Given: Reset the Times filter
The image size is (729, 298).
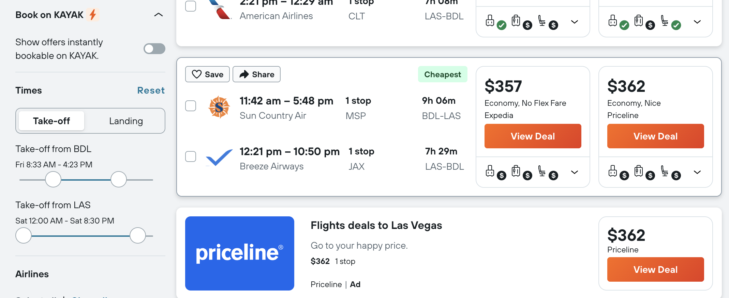Looking at the screenshot, I should tap(151, 90).
